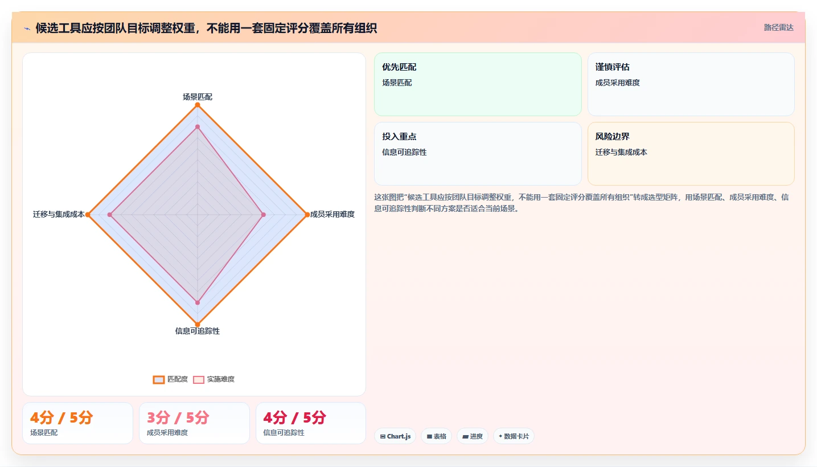Click the pink data point on the 信息可追踪性 axis
Image resolution: width=817 pixels, height=467 pixels.
point(198,302)
